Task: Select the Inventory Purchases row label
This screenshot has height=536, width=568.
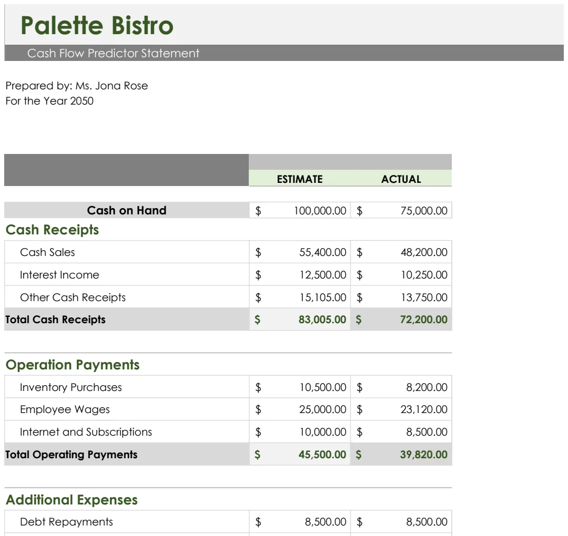Action: click(71, 387)
